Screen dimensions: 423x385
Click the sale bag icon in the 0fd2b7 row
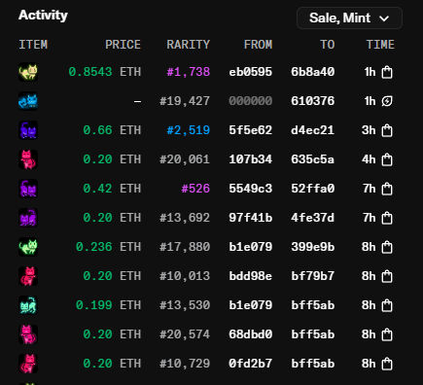(x=387, y=364)
